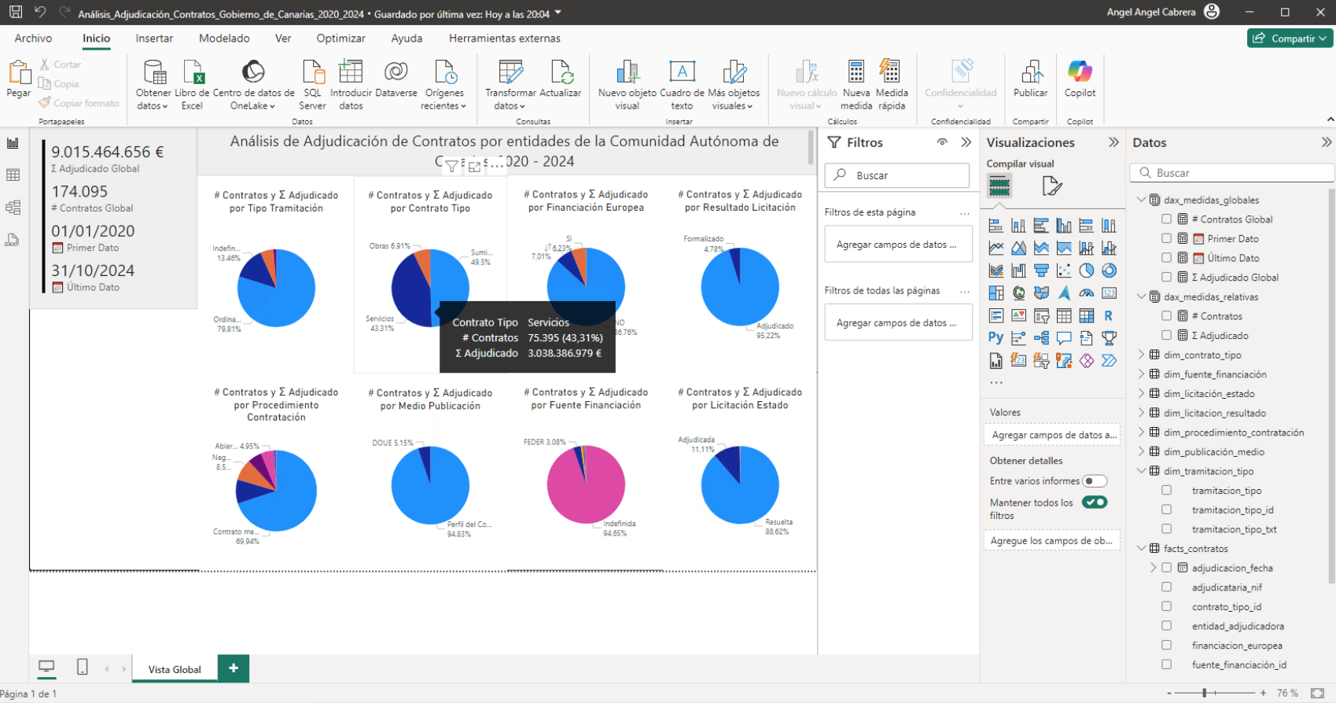1336x703 pixels.
Task: Click the Copilot ribbon icon
Action: click(x=1080, y=79)
